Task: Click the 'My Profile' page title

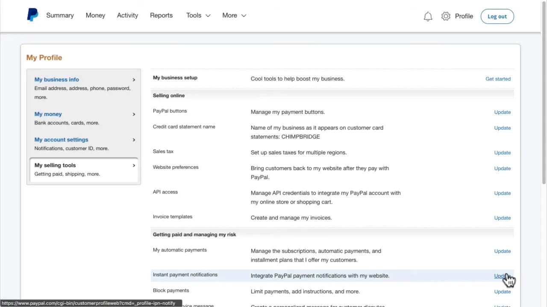Action: (44, 58)
